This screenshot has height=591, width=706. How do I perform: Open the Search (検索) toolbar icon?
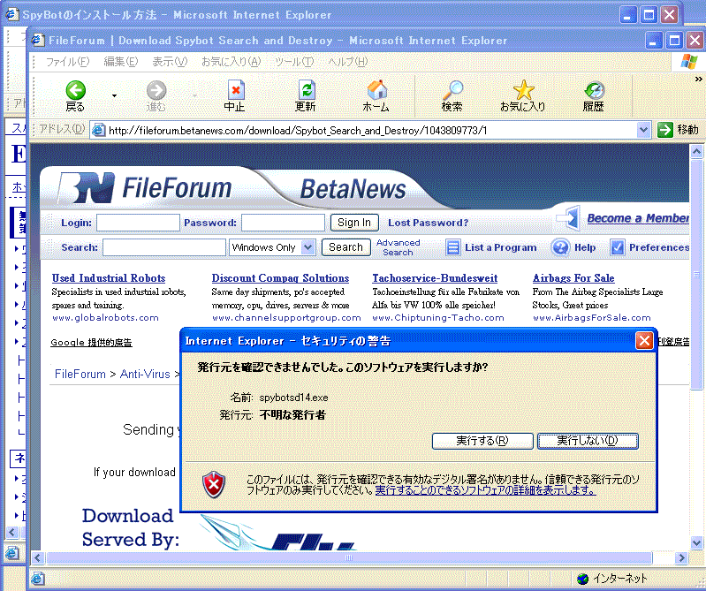point(452,90)
